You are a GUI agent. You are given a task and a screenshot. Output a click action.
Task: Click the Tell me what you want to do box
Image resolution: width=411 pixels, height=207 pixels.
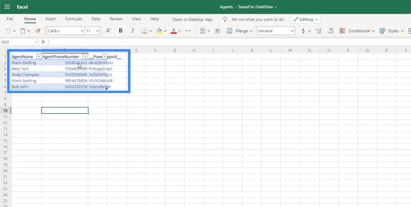click(257, 19)
